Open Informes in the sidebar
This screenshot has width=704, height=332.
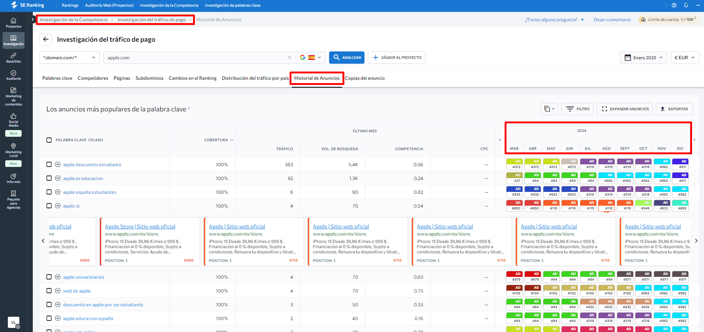coord(13,178)
